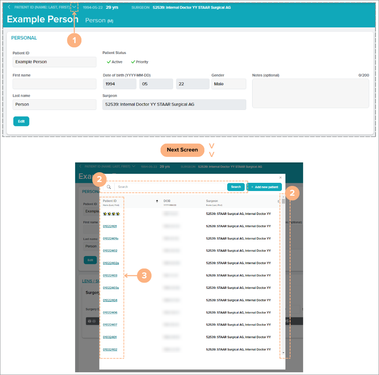Click the bee emoji patient ID entry

pos(111,214)
